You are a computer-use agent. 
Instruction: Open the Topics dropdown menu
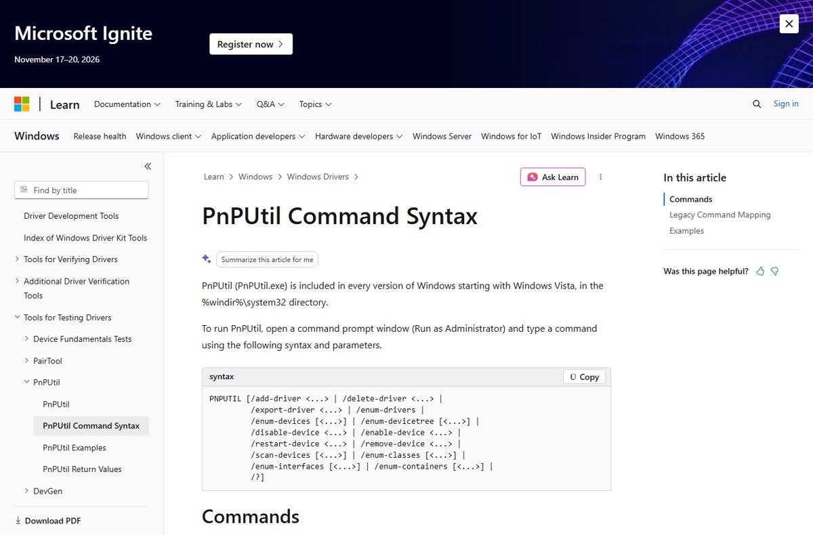tap(315, 104)
